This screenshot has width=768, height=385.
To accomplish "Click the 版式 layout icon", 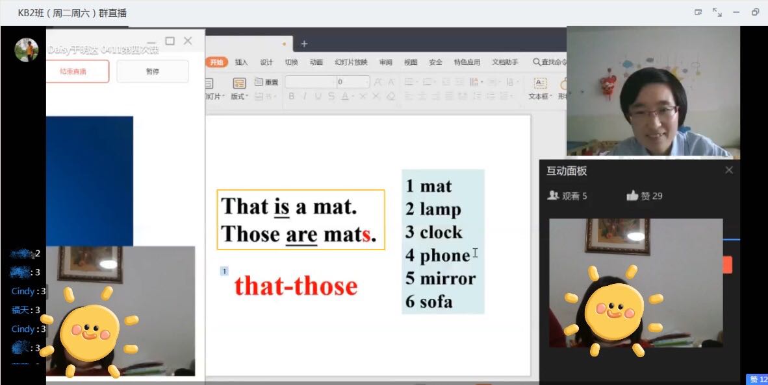I will point(239,83).
